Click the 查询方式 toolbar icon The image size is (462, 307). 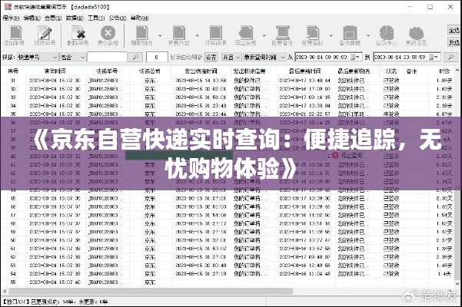click(x=179, y=35)
